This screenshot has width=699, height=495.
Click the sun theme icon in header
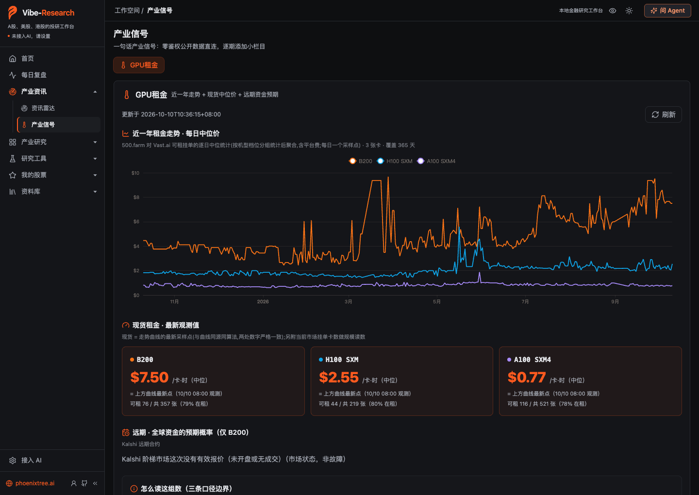tap(629, 11)
